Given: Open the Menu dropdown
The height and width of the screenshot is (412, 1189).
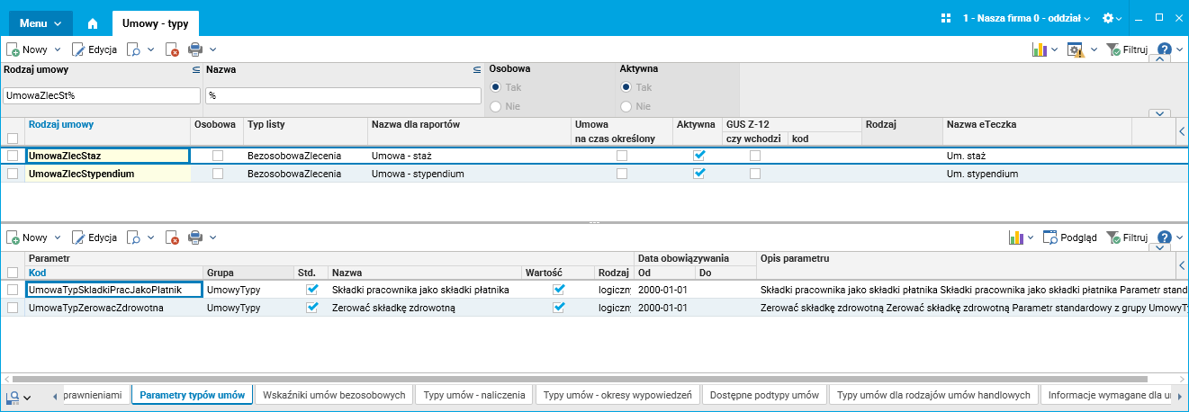Looking at the screenshot, I should (41, 22).
